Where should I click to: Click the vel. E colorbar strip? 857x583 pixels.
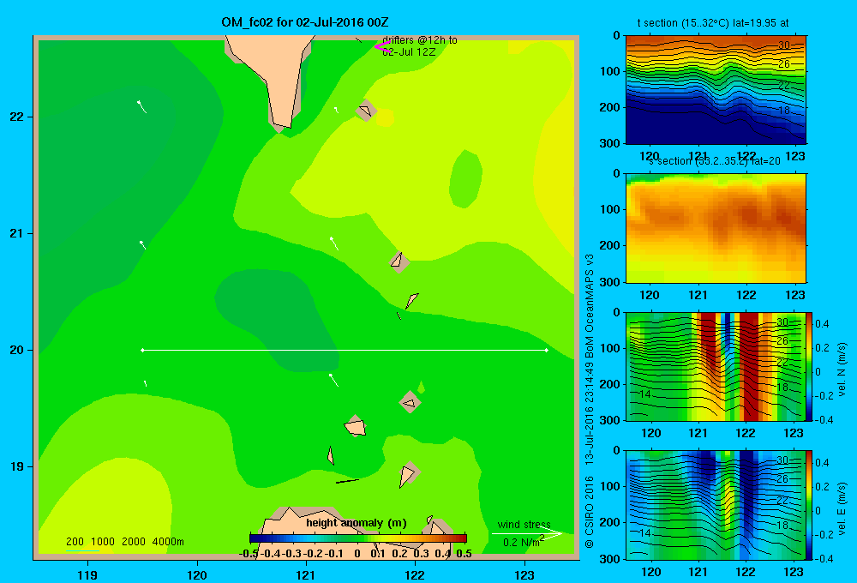(810, 505)
